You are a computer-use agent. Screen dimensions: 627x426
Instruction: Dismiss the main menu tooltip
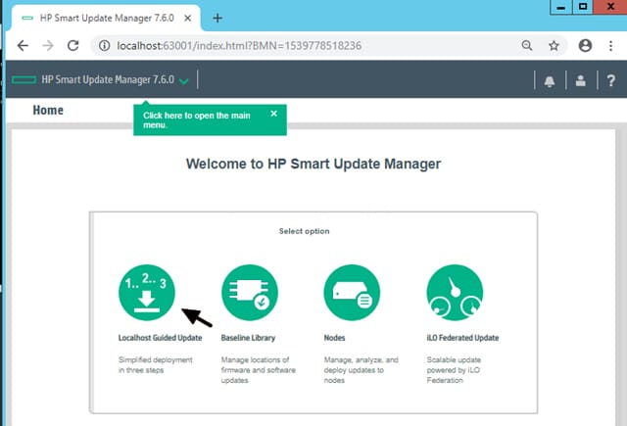point(274,114)
